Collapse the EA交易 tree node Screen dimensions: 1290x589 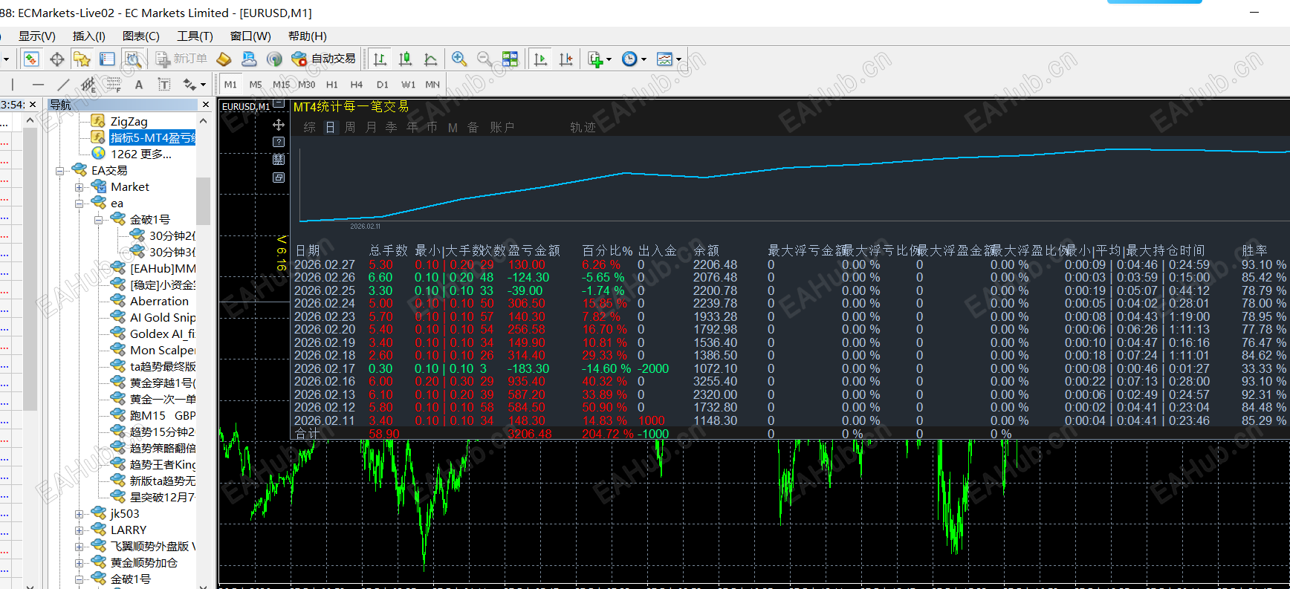pyautogui.click(x=59, y=171)
